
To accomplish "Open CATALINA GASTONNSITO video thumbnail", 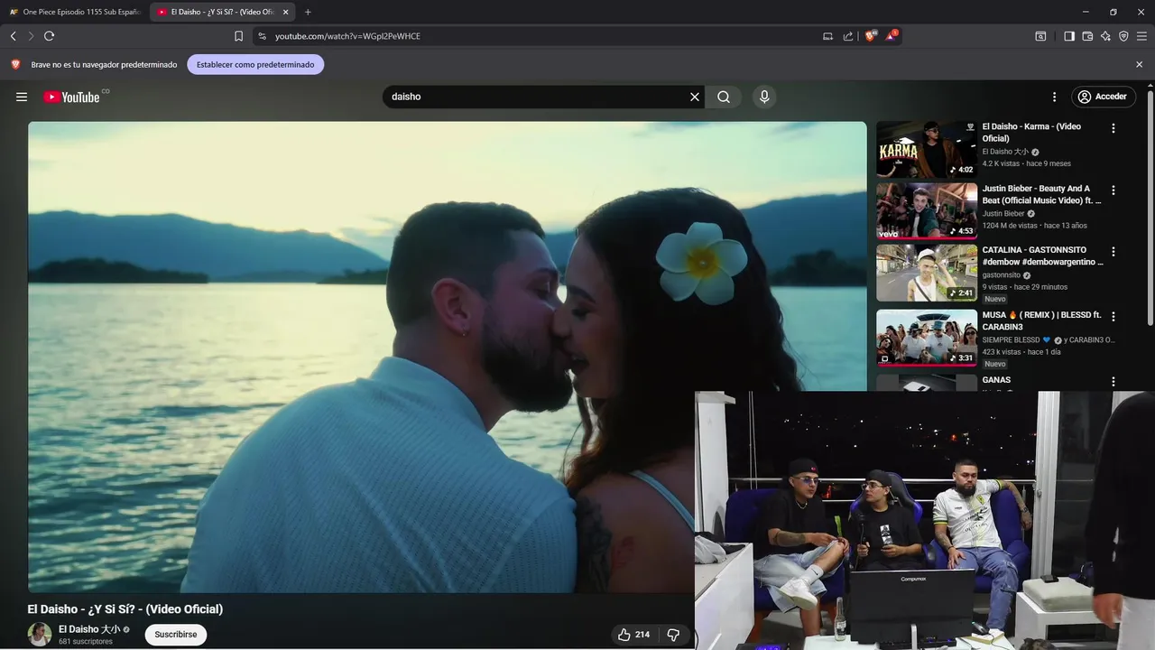I will [x=927, y=273].
